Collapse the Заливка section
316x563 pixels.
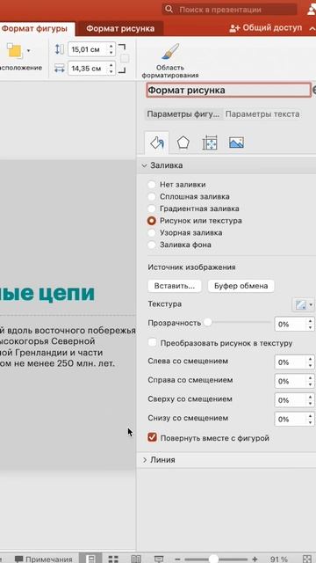pos(144,165)
